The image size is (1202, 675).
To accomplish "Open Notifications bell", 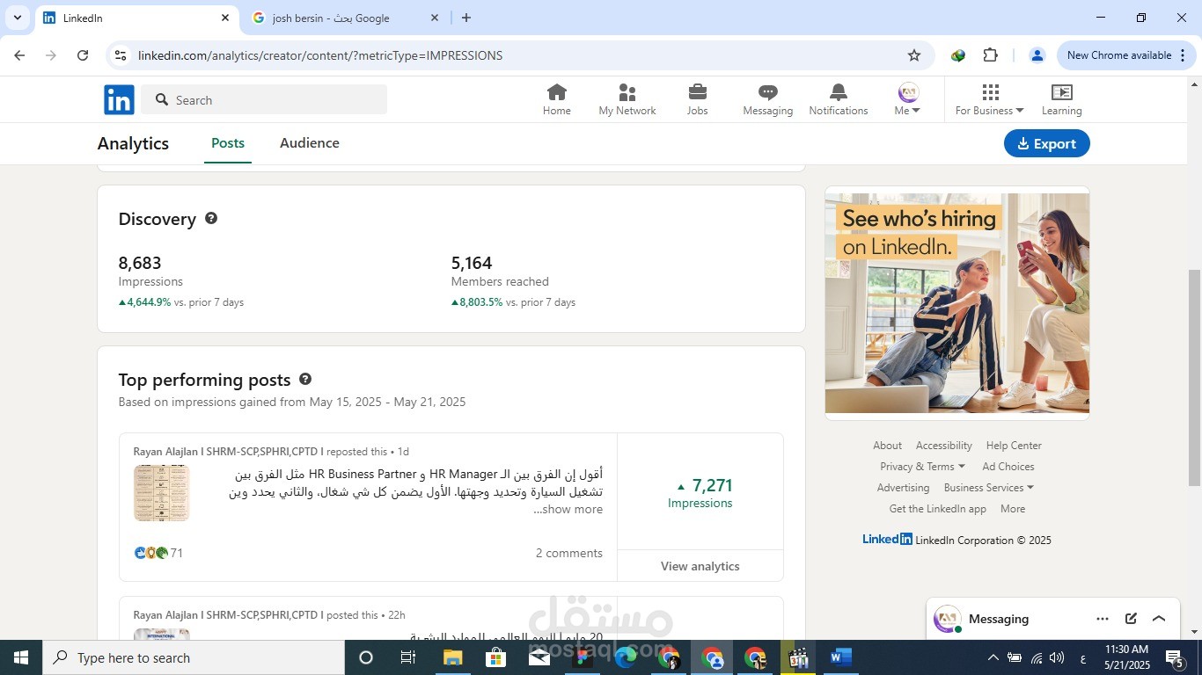I will tap(838, 99).
